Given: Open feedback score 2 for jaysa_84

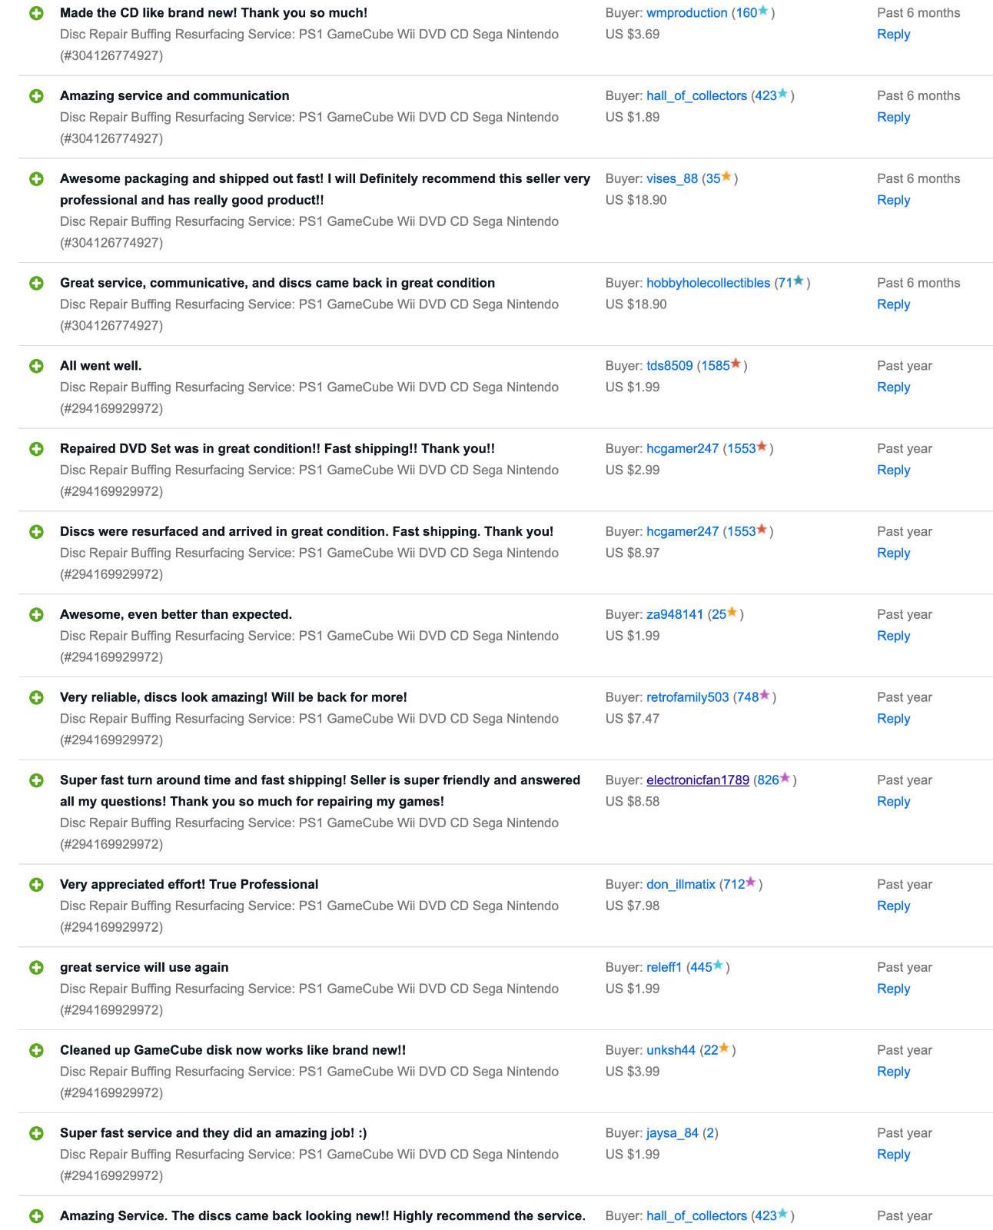Looking at the screenshot, I should tap(710, 1133).
